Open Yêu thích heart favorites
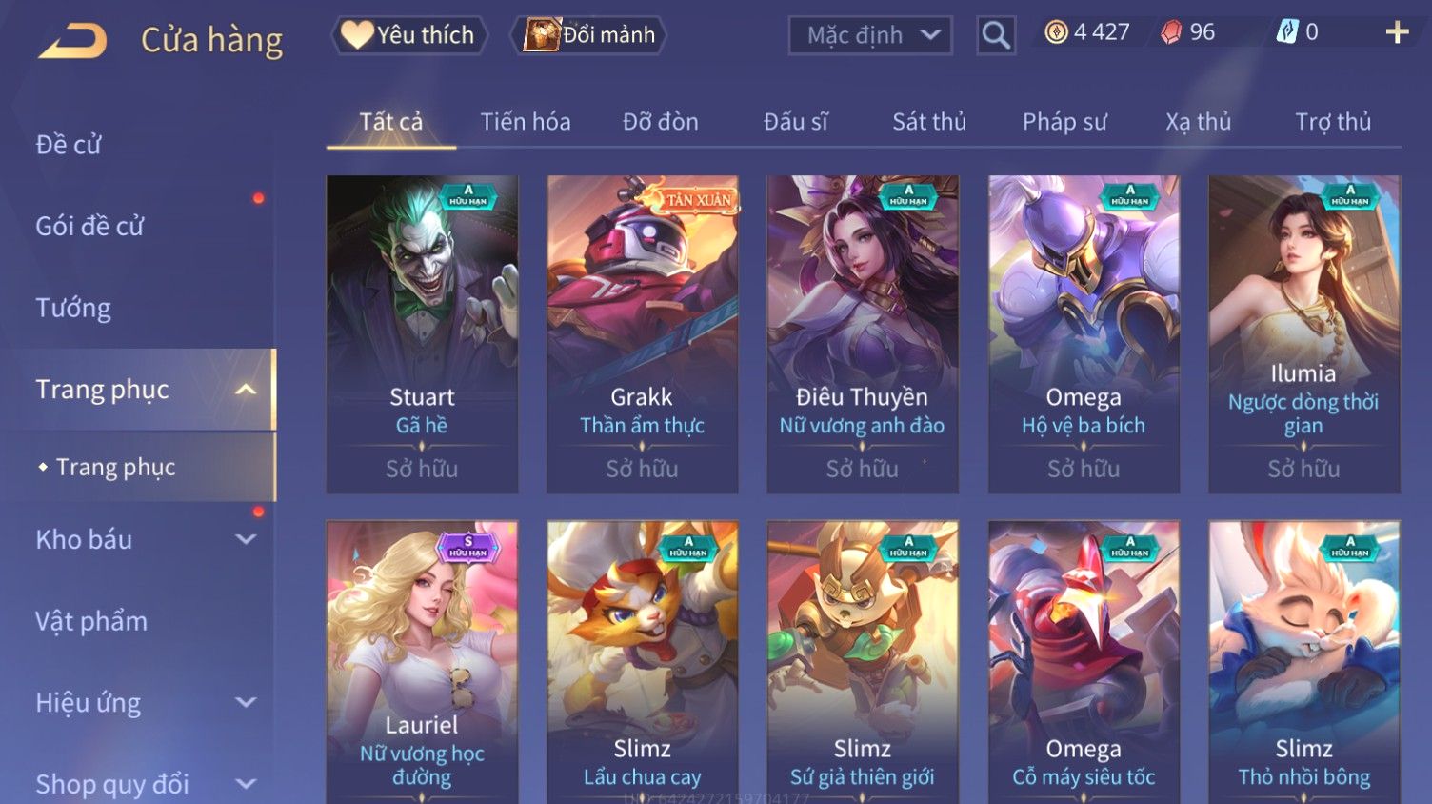 [409, 35]
